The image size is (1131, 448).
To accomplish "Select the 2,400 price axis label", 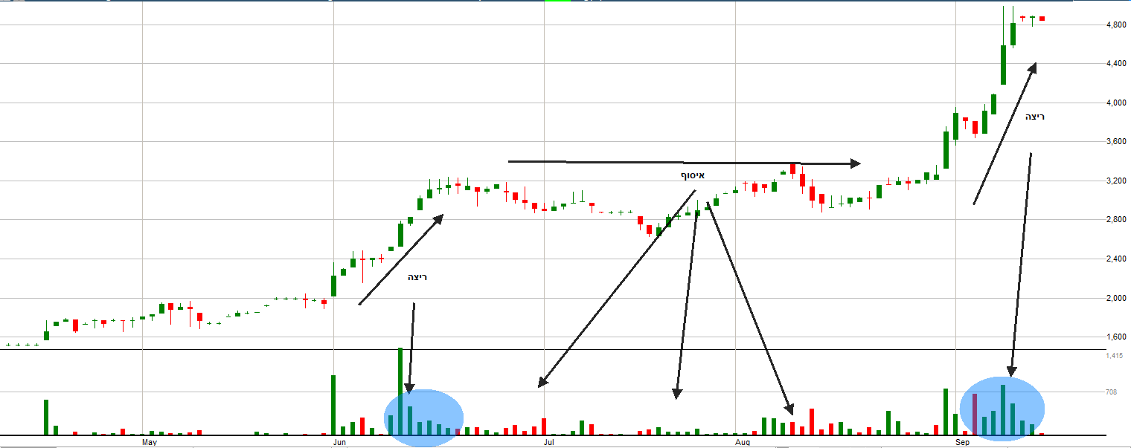I will 1116,259.
